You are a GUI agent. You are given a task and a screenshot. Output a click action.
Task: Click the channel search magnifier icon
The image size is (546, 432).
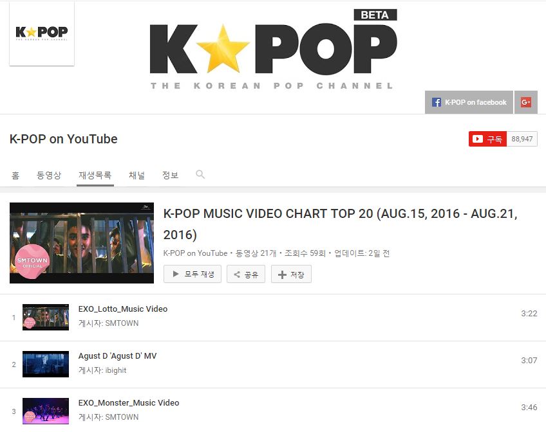click(x=200, y=174)
